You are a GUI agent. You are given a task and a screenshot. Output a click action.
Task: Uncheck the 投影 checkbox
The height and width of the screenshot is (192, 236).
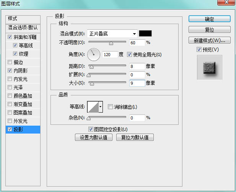point(10,129)
